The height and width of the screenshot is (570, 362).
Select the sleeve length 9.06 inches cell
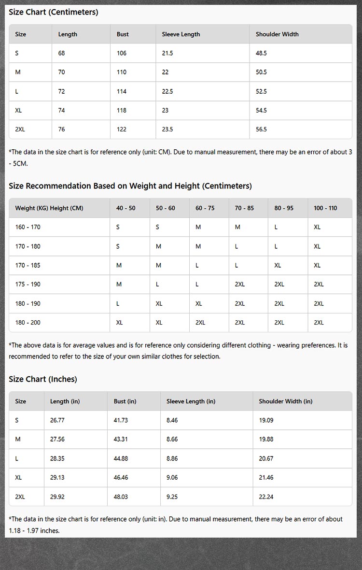pos(172,477)
